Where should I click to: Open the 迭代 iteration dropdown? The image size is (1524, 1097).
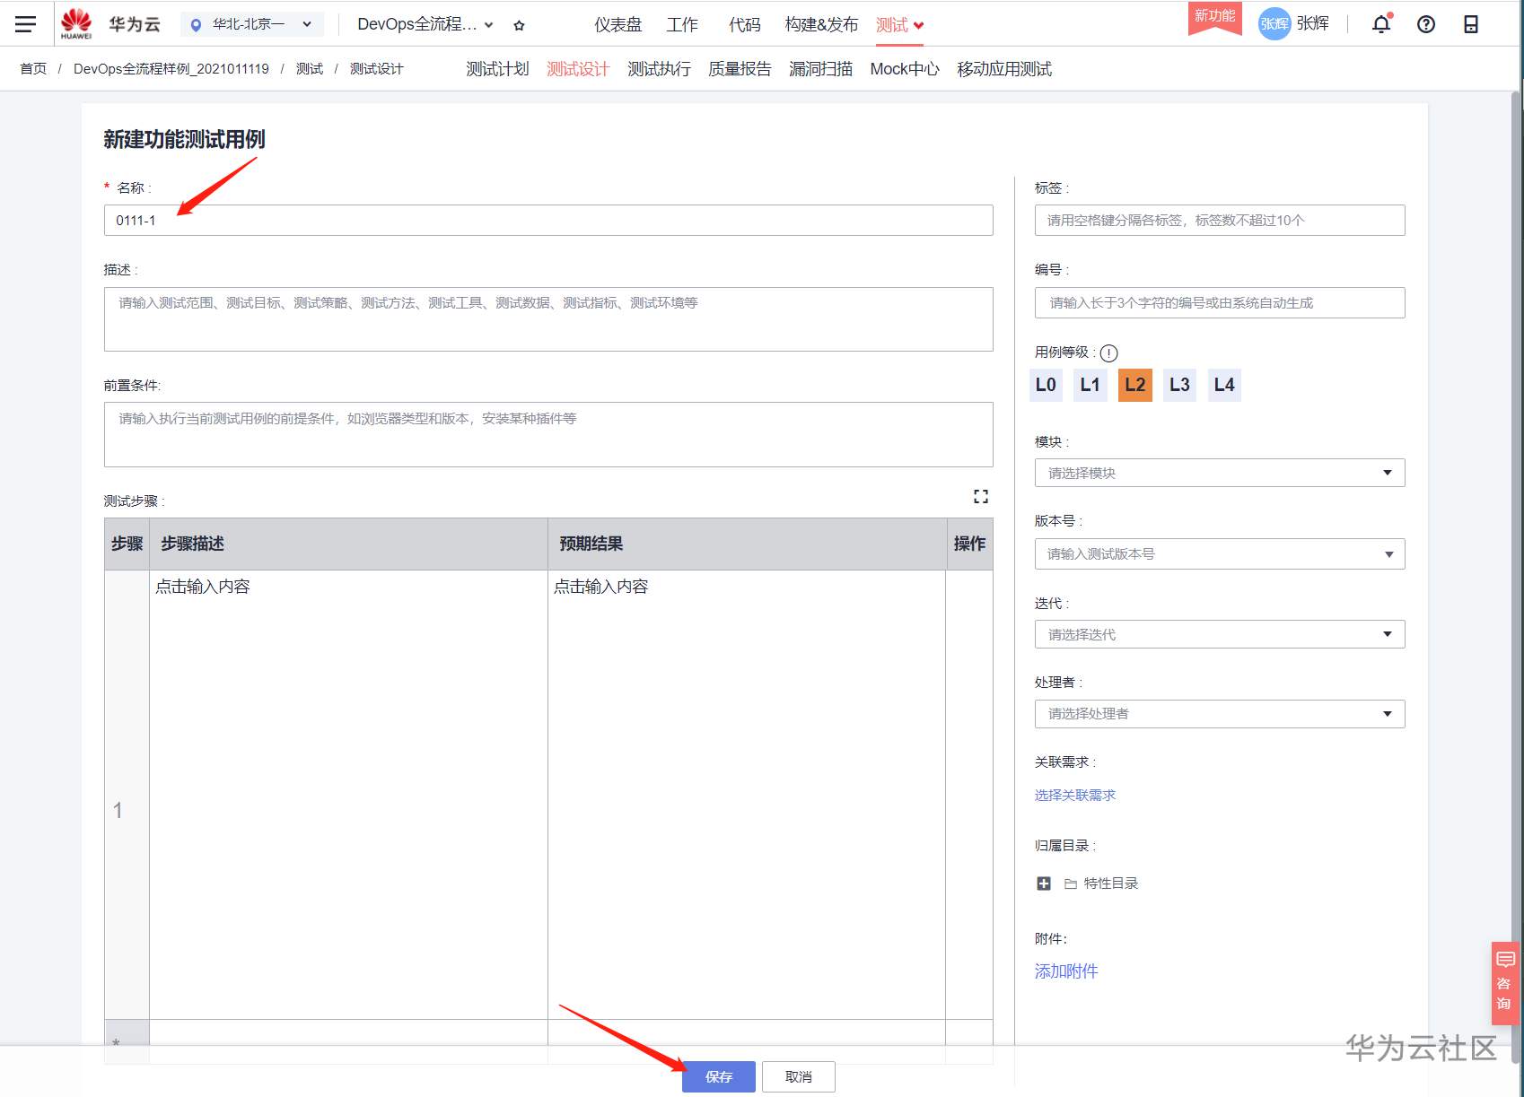click(1220, 634)
